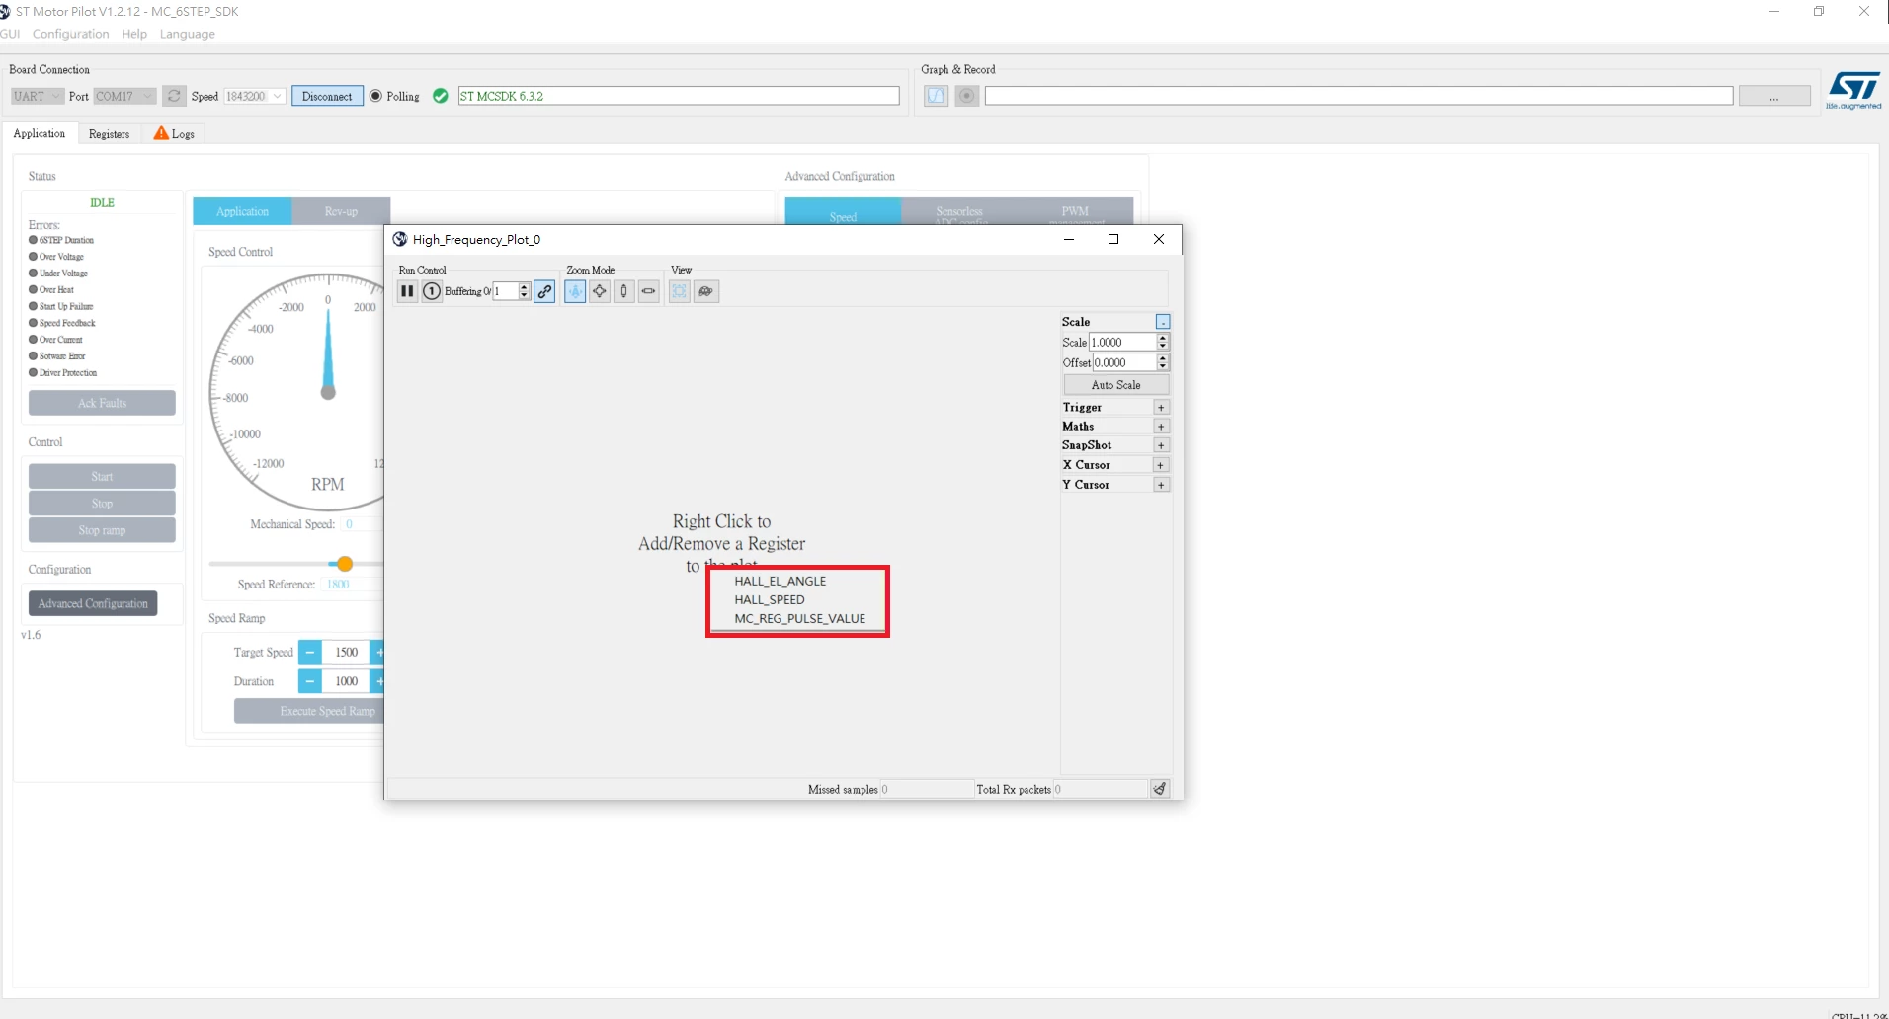Image resolution: width=1889 pixels, height=1019 pixels.
Task: Click the green connection status check icon
Action: coord(441,96)
